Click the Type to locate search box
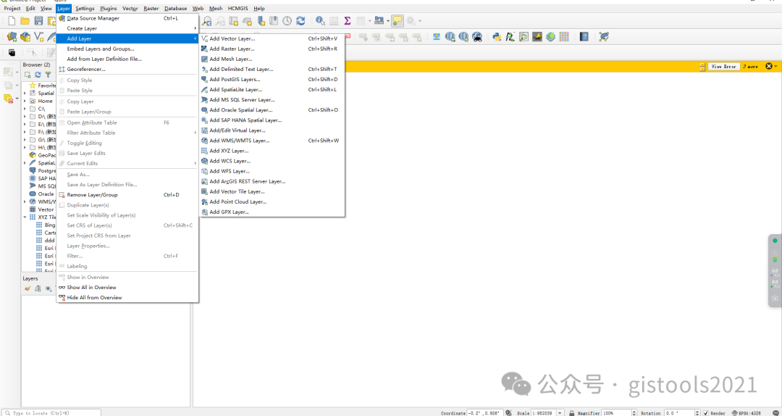 (x=51, y=413)
